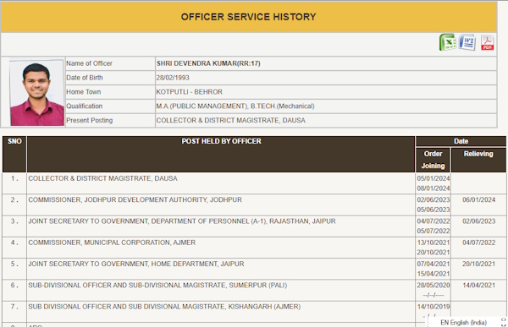The width and height of the screenshot is (508, 327).
Task: Click order date 13/10/2021
Action: click(433, 243)
